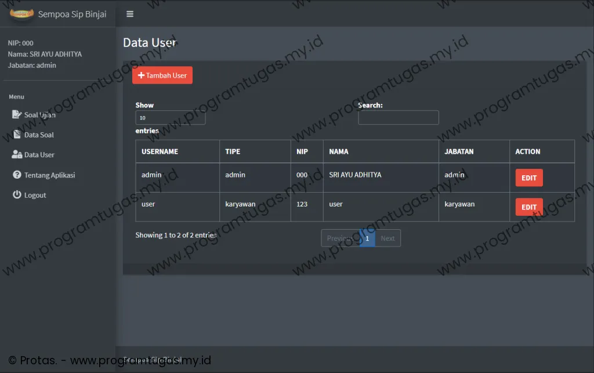Viewport: 594px width, 373px height.
Task: Open the Show entries dropdown
Action: pos(170,118)
